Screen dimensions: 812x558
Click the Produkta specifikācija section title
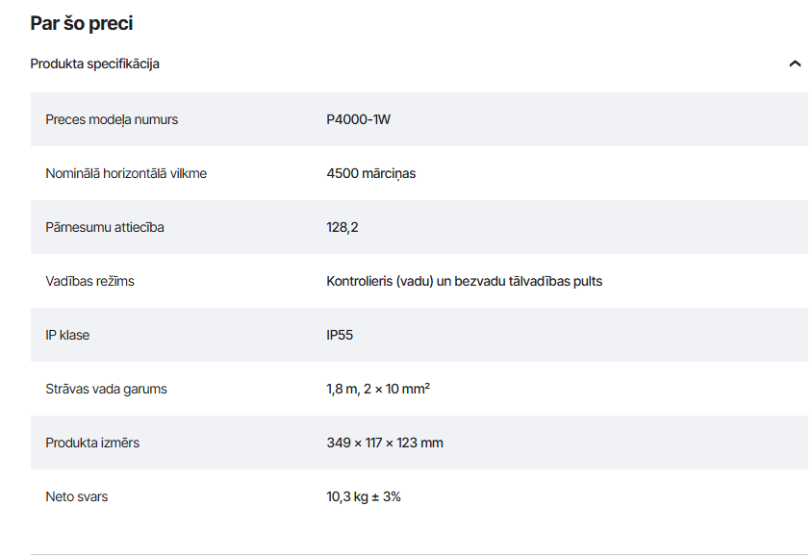[95, 63]
